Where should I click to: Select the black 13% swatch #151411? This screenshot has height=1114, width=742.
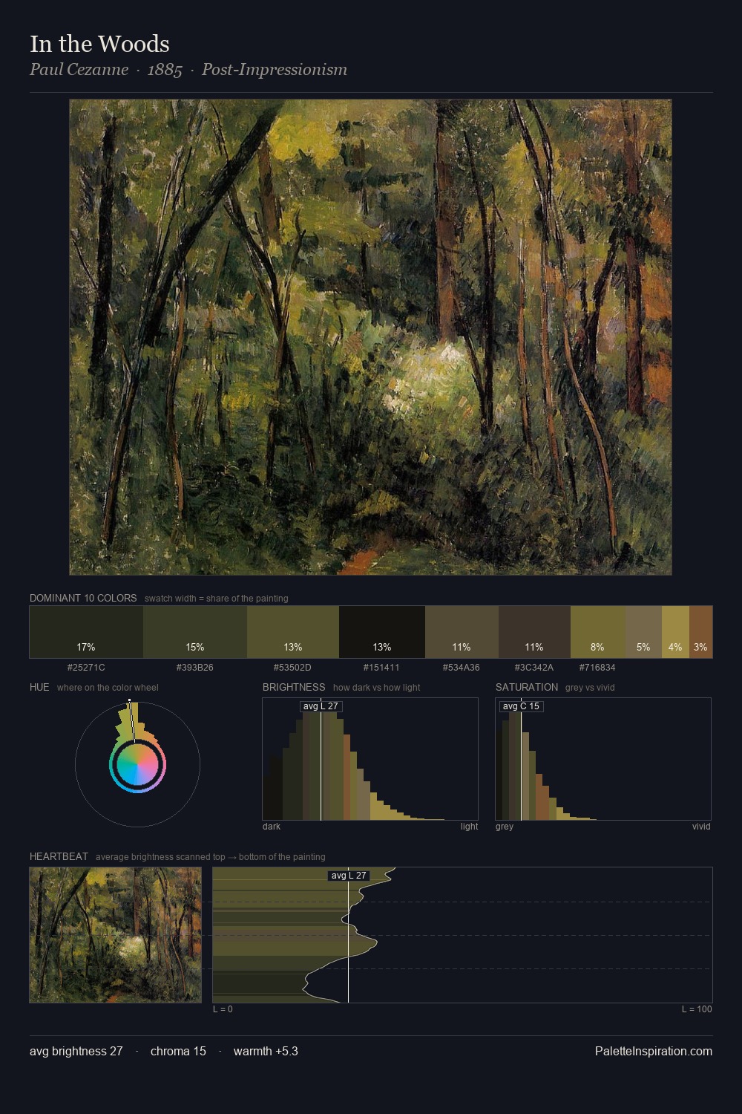pyautogui.click(x=382, y=632)
